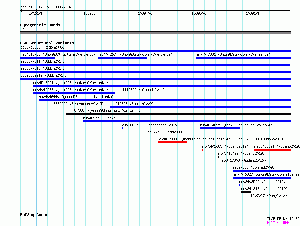This screenshot has width=300, height=226.
Task: Select esv3662528 (Besenbacher2015) label
Action: click(150, 125)
